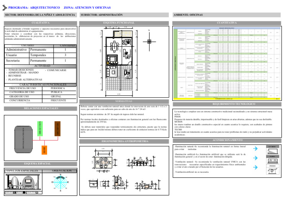This screenshot has width=294, height=208.
Task: Click the CUANTITATIVA section header
Action: (x=227, y=23)
